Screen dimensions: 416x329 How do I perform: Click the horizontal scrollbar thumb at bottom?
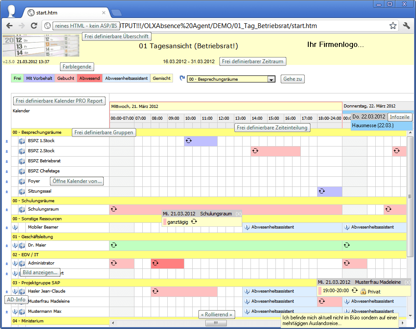pyautogui.click(x=217, y=323)
